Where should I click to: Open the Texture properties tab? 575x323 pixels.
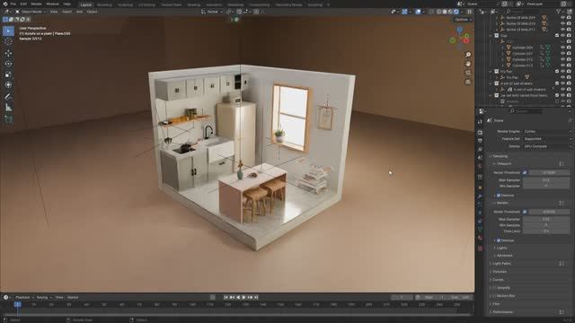click(480, 249)
